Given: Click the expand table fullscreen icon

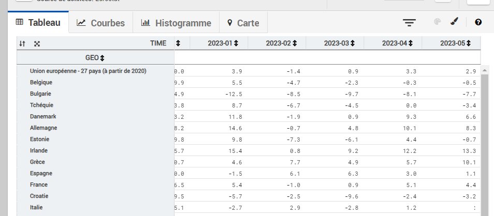Looking at the screenshot, I should pyautogui.click(x=37, y=43).
